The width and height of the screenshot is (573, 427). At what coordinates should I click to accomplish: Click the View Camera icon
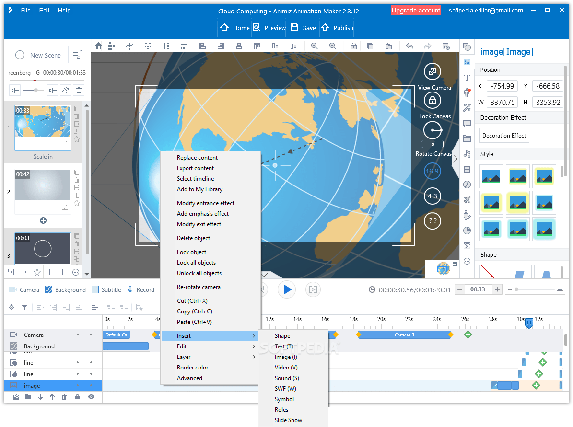(433, 71)
